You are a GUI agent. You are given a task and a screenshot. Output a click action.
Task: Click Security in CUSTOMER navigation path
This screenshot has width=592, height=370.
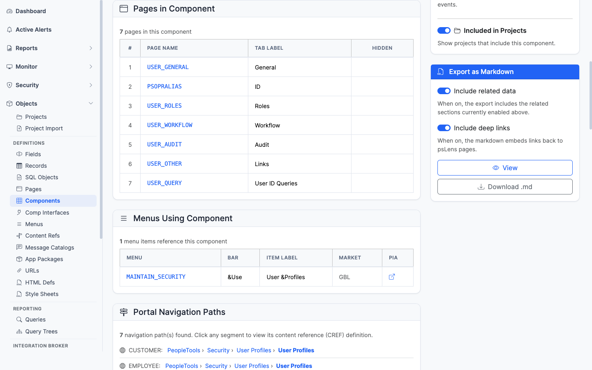(218, 350)
